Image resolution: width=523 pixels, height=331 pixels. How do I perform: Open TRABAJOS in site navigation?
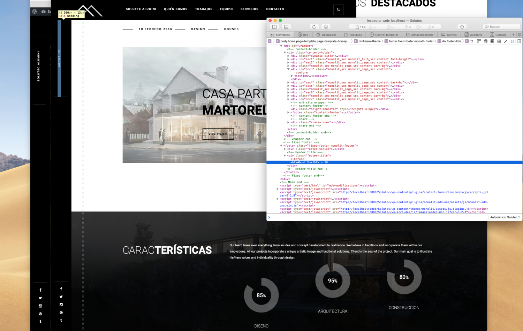click(204, 9)
